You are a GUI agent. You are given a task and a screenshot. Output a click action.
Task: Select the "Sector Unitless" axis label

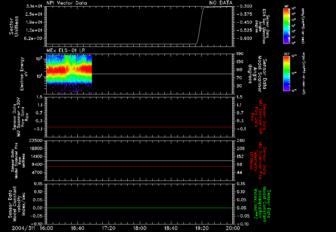pos(14,26)
